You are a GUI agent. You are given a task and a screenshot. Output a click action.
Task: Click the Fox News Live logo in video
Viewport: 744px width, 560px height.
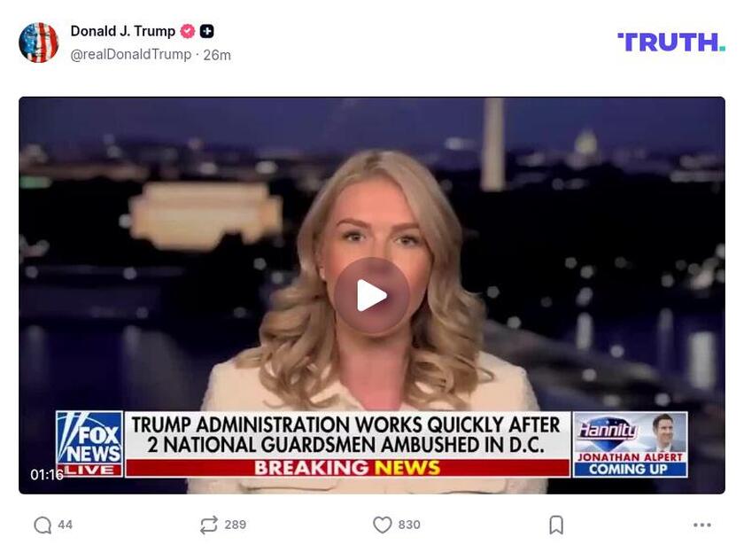pyautogui.click(x=89, y=444)
